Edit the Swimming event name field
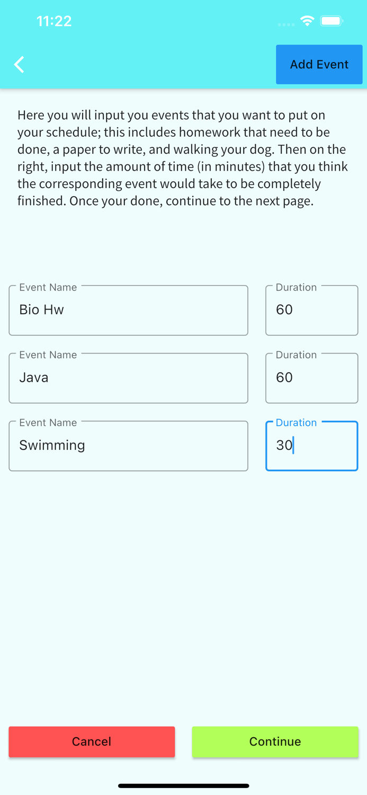The image size is (367, 795). tap(128, 446)
